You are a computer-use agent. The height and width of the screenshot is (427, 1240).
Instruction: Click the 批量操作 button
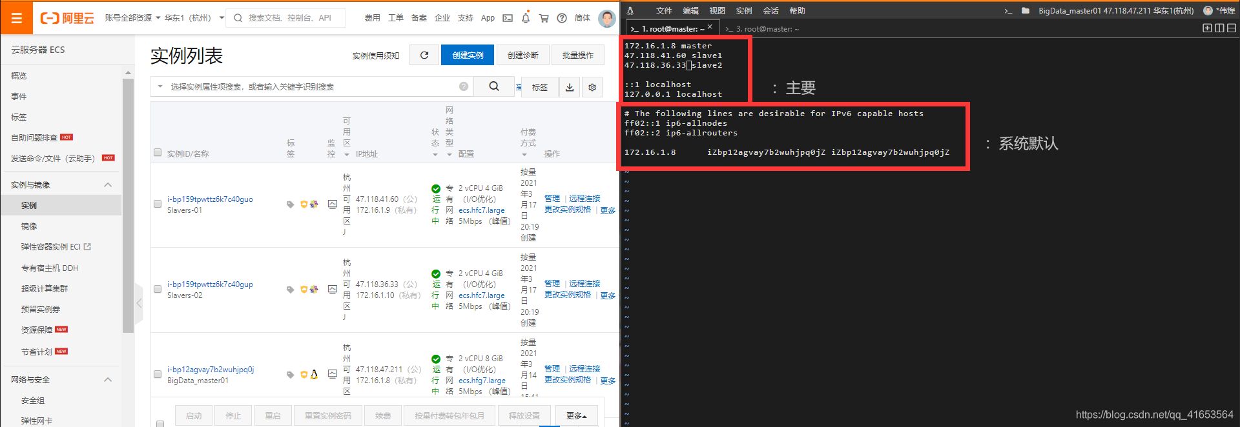578,55
